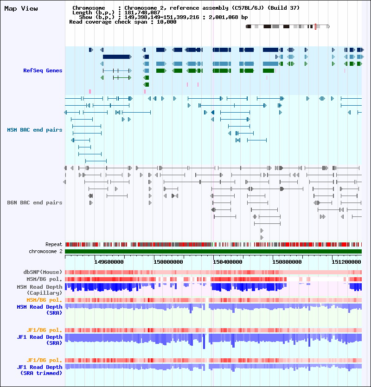
Task: Select the 'Length (b.p.) : 181,748,087' line
Action: 116,13
